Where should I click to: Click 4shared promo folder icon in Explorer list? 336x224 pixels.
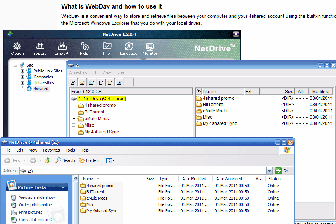tap(83, 186)
